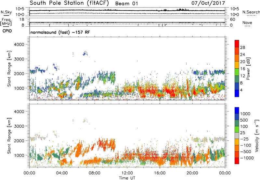This screenshot has height=180, width=260.
Task: Click the 08:00 time tick label
Action: (x=95, y=173)
